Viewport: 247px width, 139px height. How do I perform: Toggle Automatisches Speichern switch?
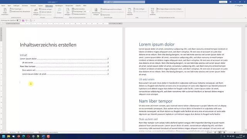(x=19, y=20)
